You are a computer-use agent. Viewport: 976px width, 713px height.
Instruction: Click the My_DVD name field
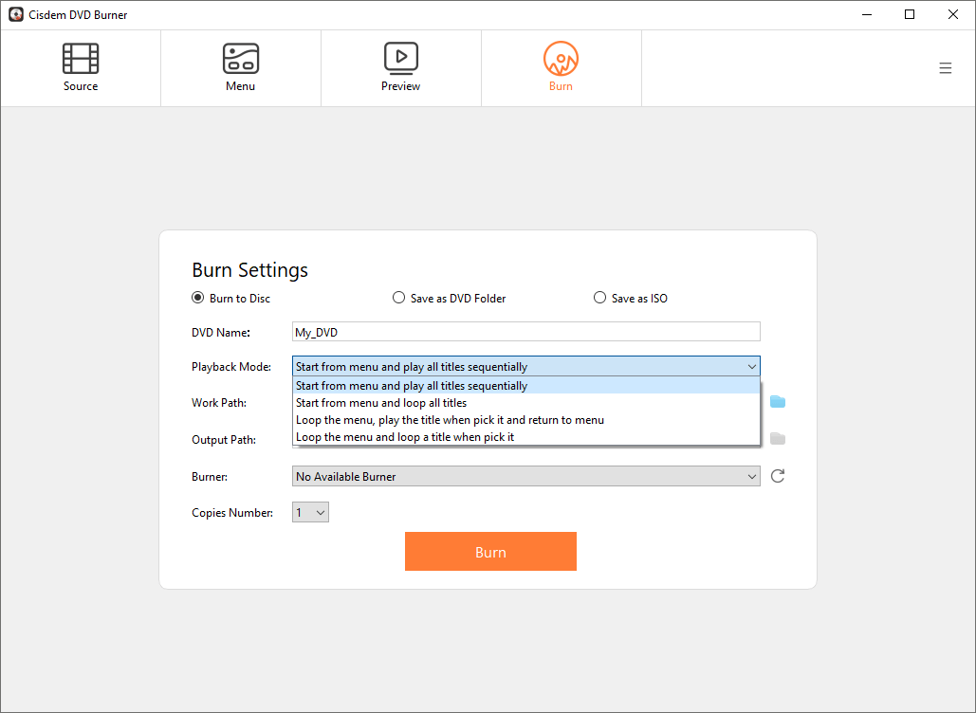[525, 331]
